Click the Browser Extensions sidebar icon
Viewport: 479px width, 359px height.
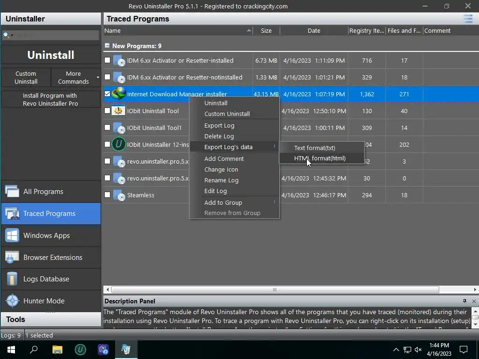(12, 258)
